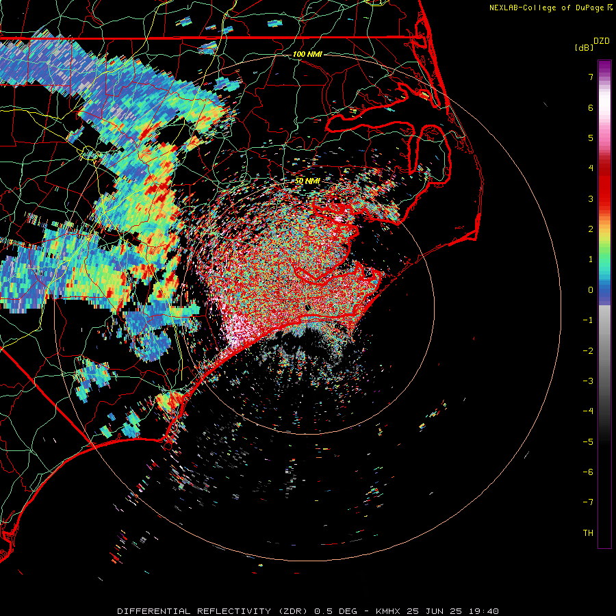Viewport: 616px width, 616px height.
Task: Click the 2 value on the scale
Action: [x=591, y=229]
